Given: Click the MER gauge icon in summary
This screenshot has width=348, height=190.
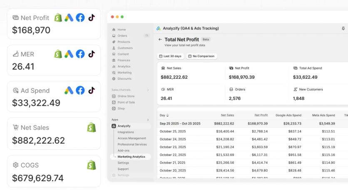Looking at the screenshot, I should click(x=163, y=89).
